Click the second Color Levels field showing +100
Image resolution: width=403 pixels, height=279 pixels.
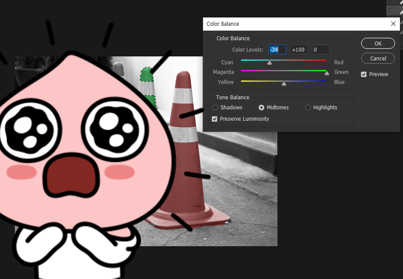point(299,49)
